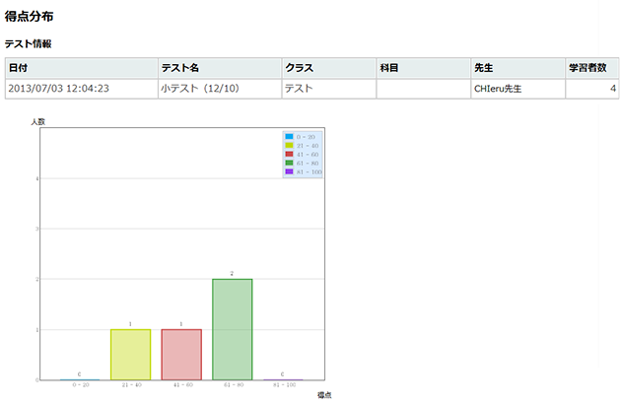Click the green 61-80 legend swatch

(289, 163)
